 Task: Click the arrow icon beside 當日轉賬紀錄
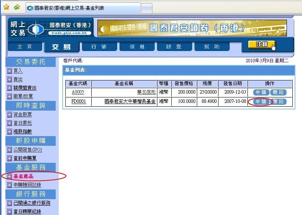tap(9, 212)
